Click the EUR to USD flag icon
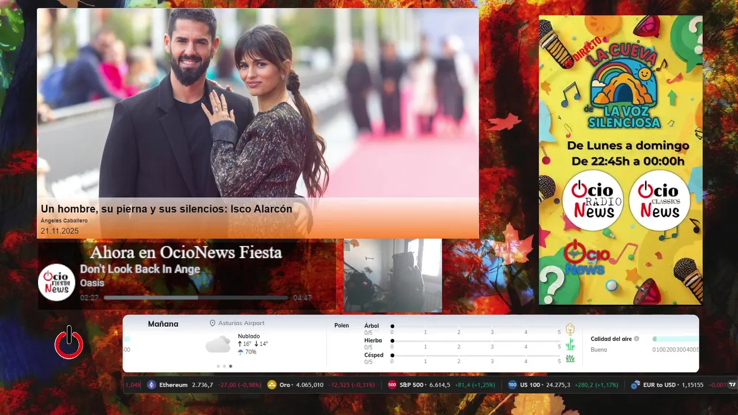The width and height of the screenshot is (738, 415). tap(635, 385)
